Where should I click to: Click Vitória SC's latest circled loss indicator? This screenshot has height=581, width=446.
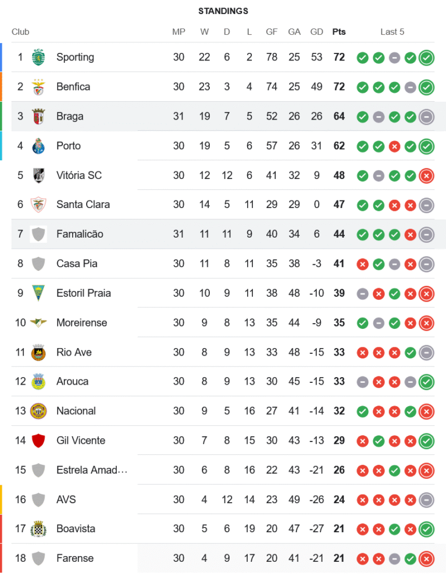(x=426, y=175)
